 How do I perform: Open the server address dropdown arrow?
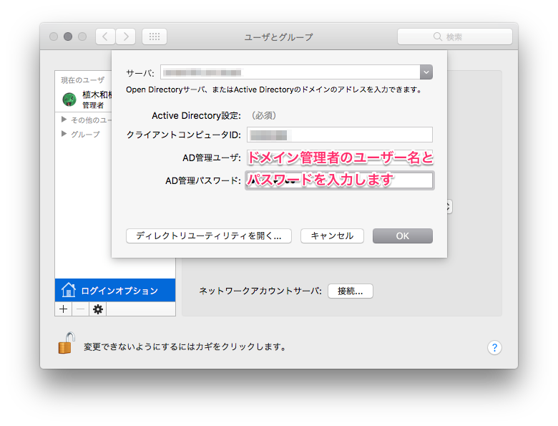[x=426, y=72]
